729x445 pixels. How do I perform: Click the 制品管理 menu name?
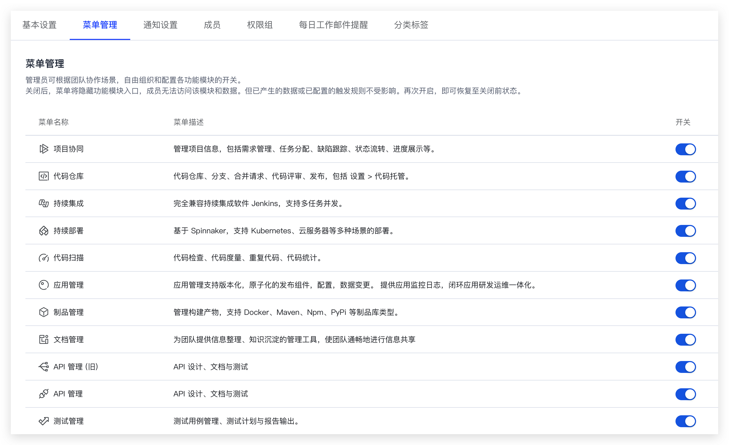point(69,312)
